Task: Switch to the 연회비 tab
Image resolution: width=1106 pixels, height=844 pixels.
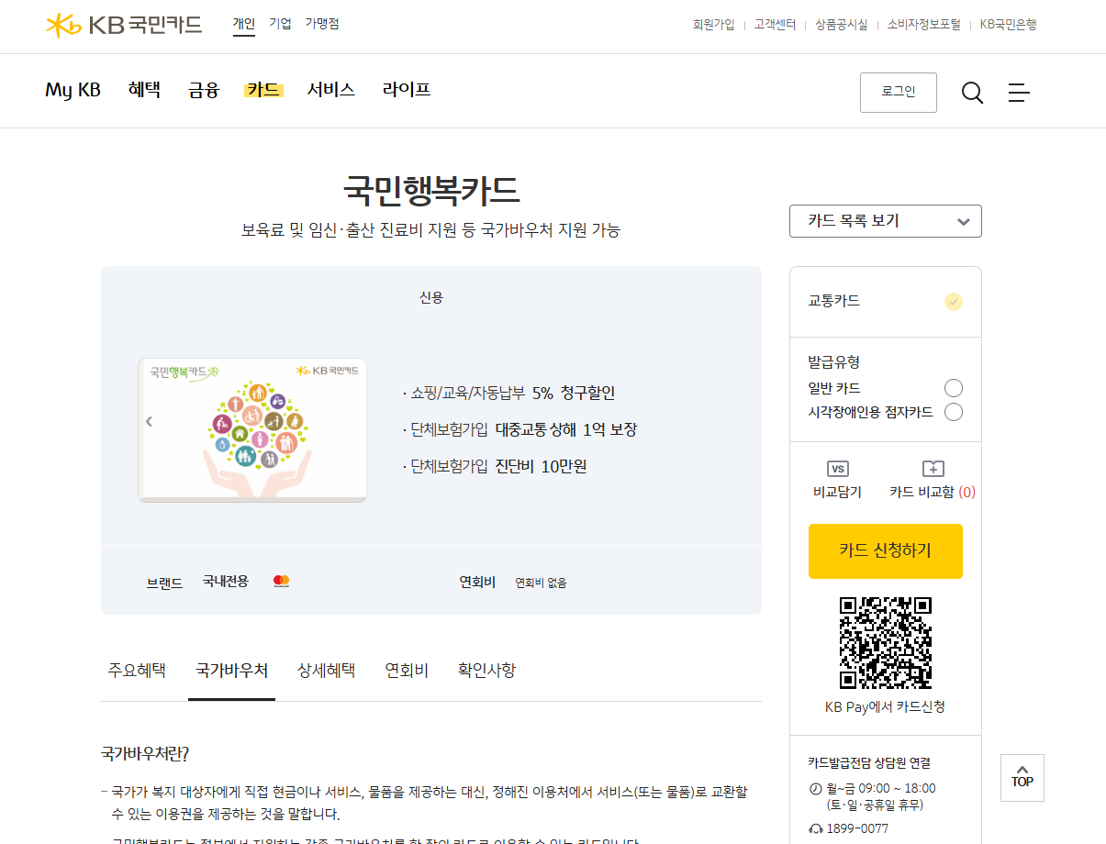Action: pyautogui.click(x=407, y=671)
